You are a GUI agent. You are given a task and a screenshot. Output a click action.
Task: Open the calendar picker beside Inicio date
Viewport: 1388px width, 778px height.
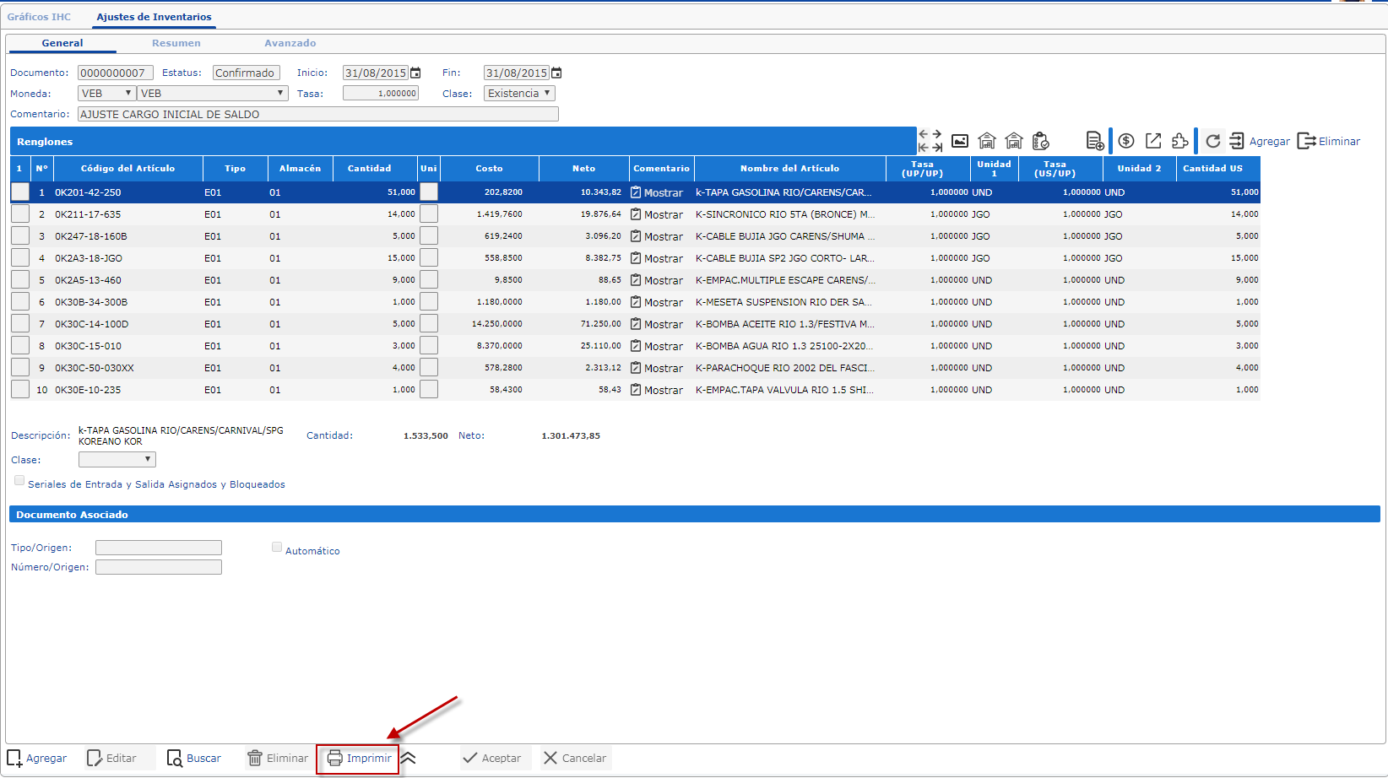pos(415,73)
